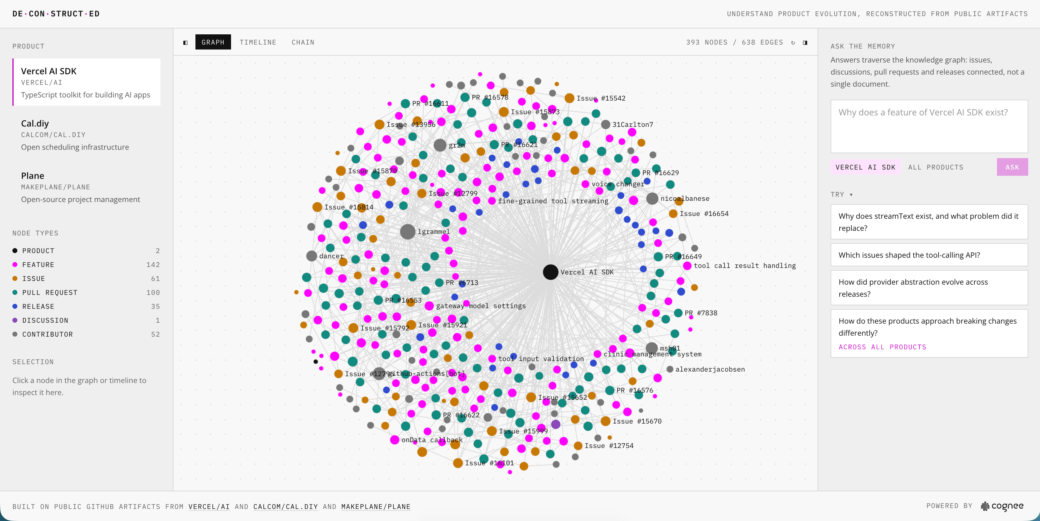The width and height of the screenshot is (1040, 521).
Task: Click the Ask button
Action: (x=1012, y=167)
